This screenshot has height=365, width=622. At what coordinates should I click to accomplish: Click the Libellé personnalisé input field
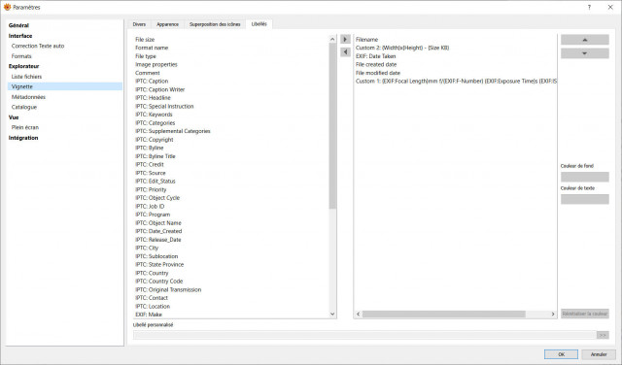[x=364, y=335]
